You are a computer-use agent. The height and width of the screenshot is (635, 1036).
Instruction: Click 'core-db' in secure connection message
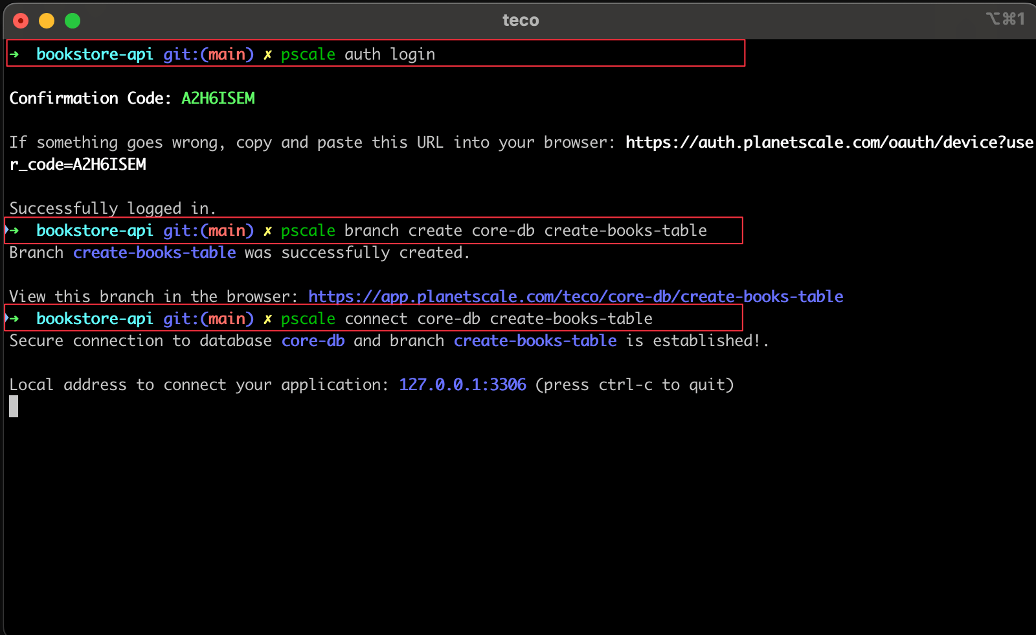pos(313,341)
